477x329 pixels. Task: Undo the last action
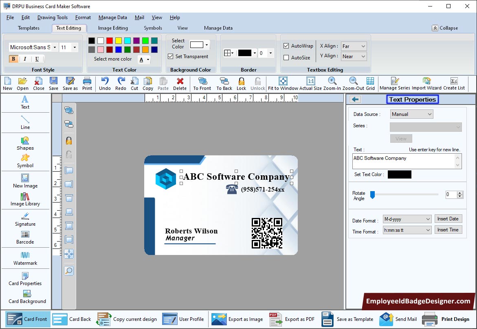click(105, 83)
